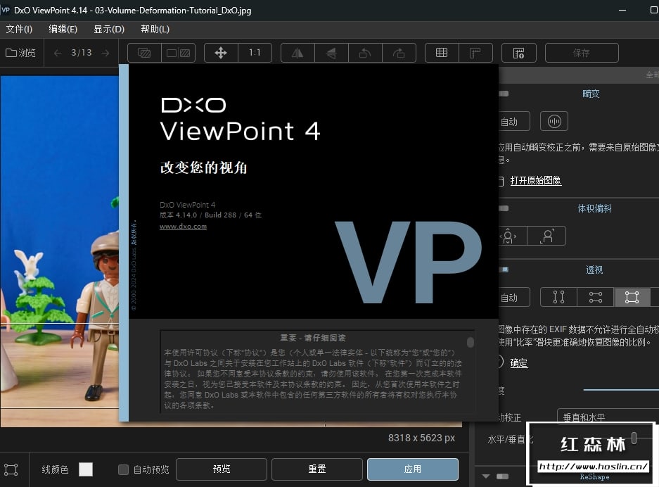Open the 垂直和水平 dropdown
Image resolution: width=659 pixels, height=487 pixels.
(x=608, y=417)
